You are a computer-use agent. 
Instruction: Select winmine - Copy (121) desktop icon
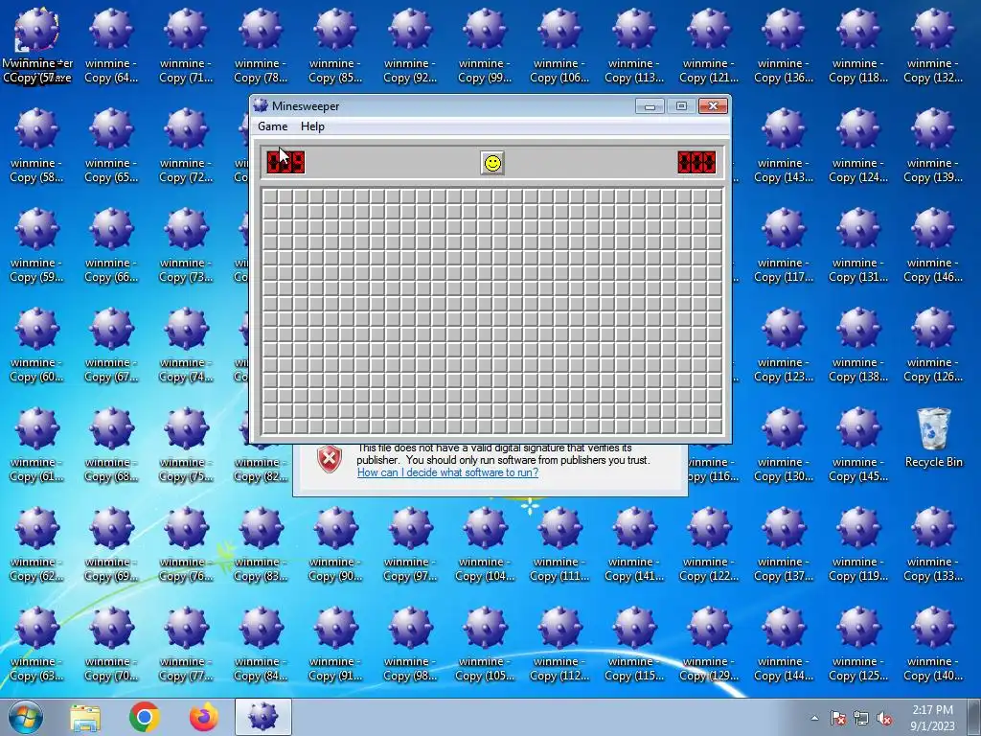click(x=709, y=46)
